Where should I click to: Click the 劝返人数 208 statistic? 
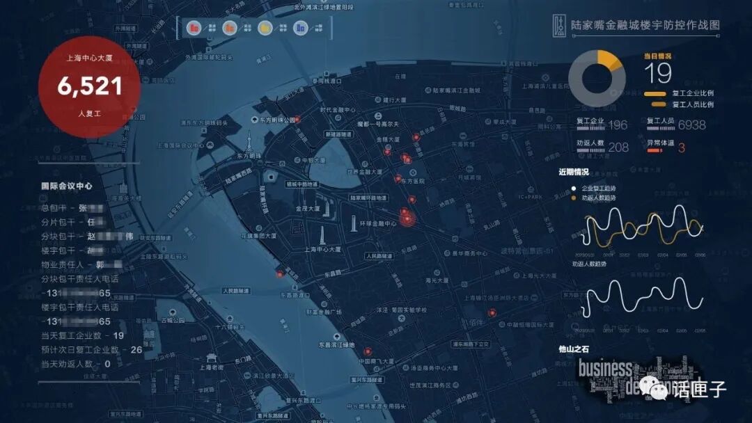(602, 147)
